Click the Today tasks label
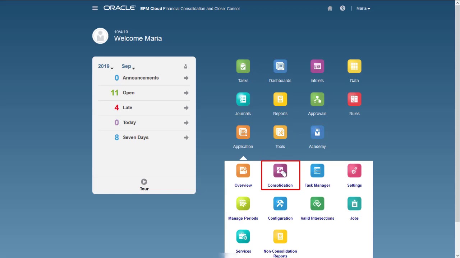 click(129, 123)
